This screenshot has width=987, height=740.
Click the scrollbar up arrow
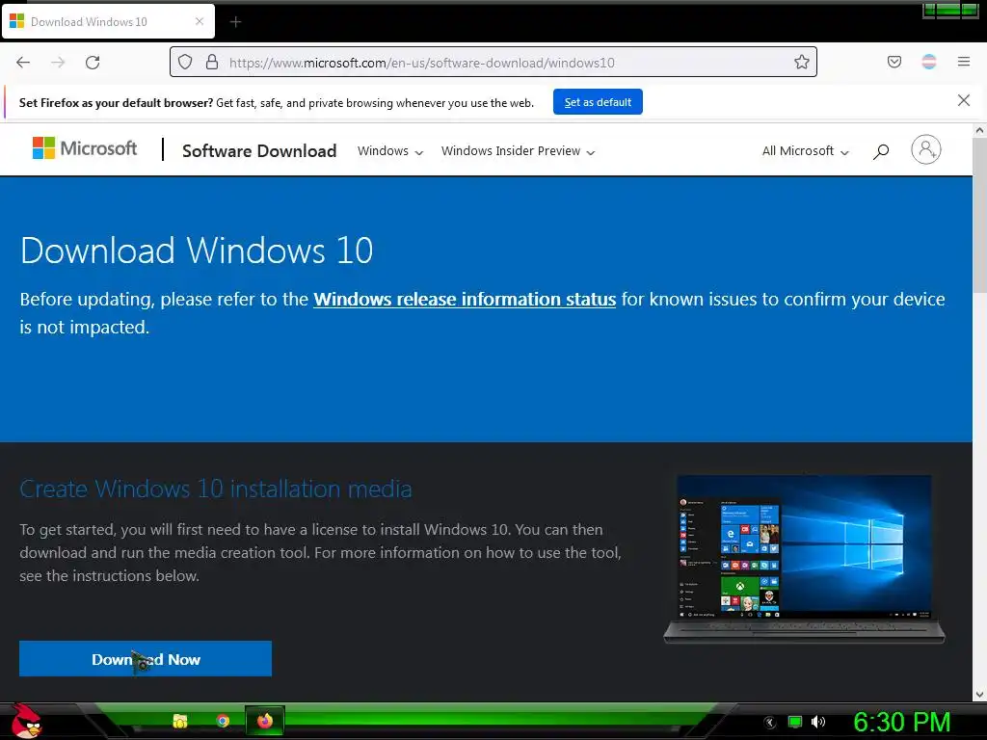coord(979,130)
